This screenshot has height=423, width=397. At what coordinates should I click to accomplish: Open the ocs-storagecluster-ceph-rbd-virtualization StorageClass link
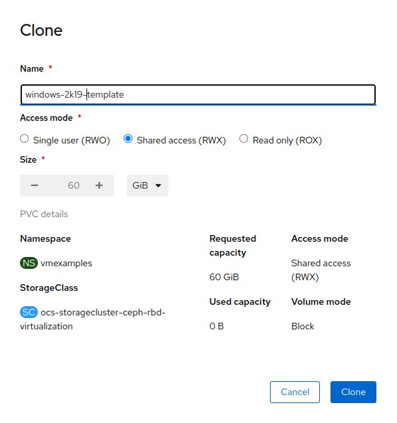tap(92, 319)
